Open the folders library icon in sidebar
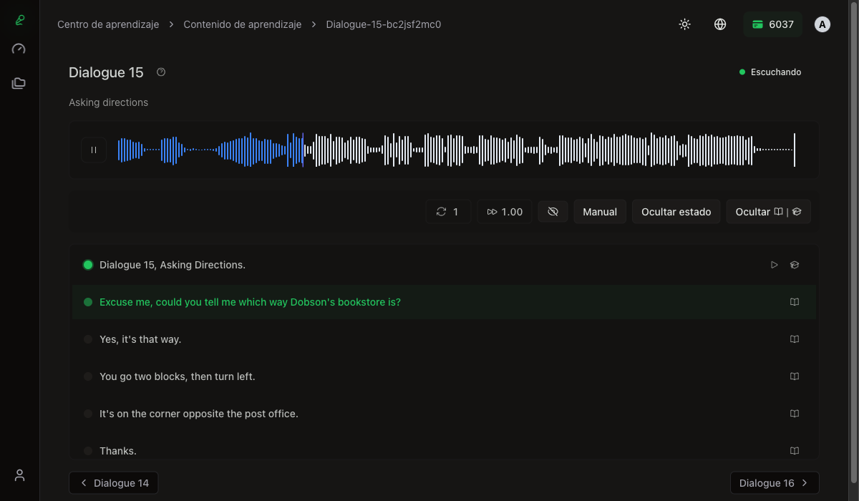859x501 pixels. [x=19, y=84]
